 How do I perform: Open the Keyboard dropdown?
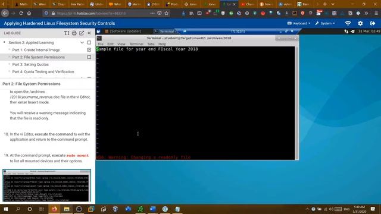tap(299, 23)
